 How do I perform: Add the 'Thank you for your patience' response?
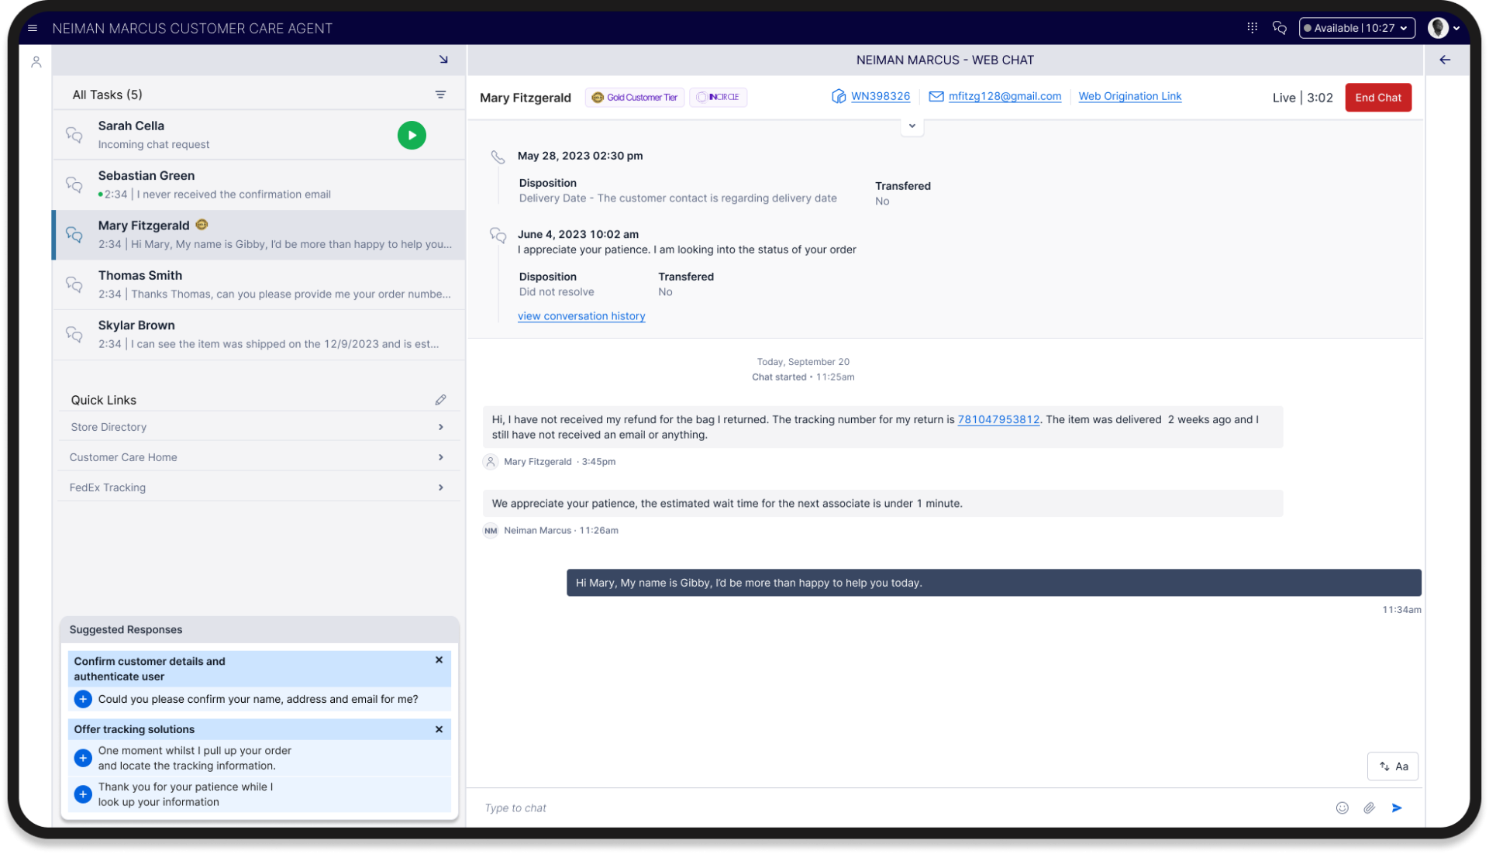(83, 794)
